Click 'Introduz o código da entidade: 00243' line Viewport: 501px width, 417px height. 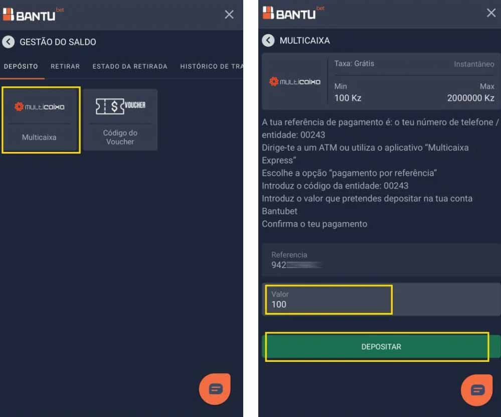point(335,186)
